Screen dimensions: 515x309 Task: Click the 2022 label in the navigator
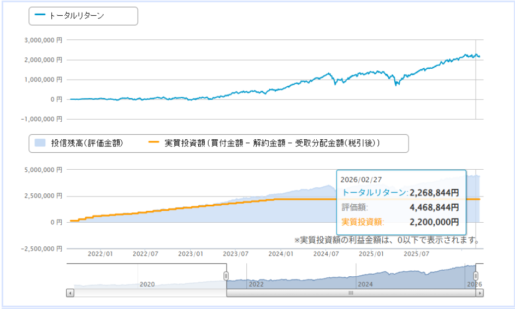(x=256, y=284)
